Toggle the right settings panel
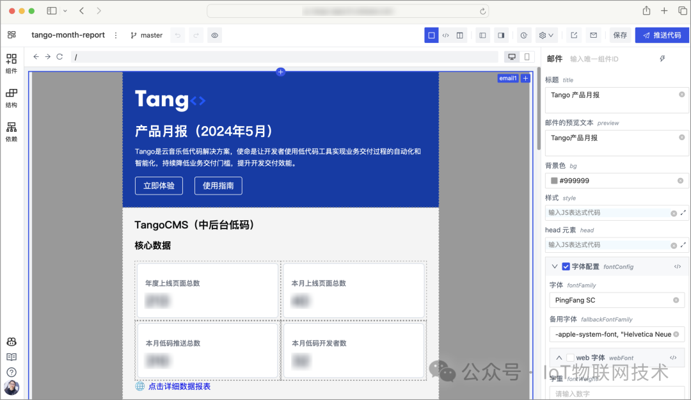The width and height of the screenshot is (691, 400). point(501,35)
